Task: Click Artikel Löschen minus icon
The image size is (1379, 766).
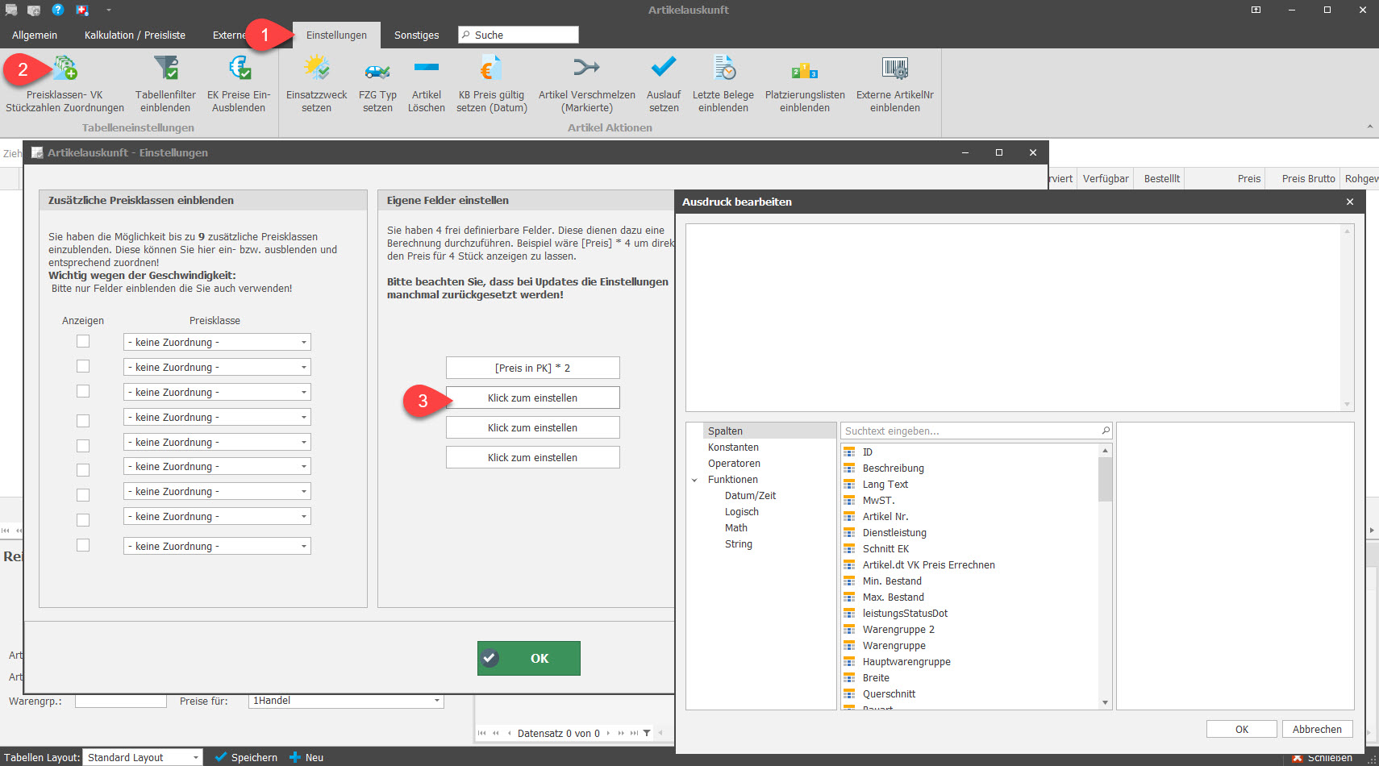Action: click(426, 67)
